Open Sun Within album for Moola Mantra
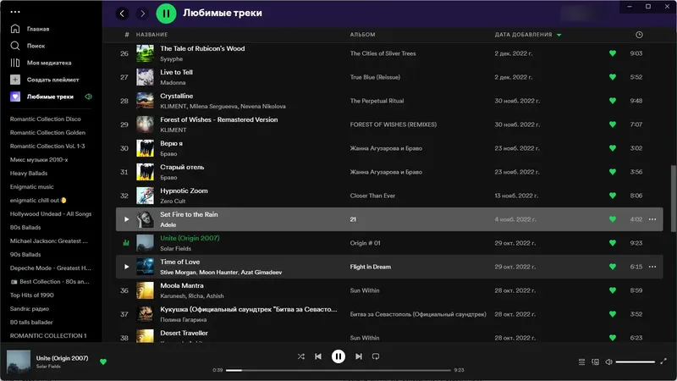677x381 pixels. pos(365,290)
